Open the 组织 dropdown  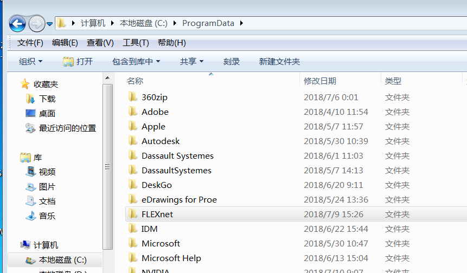[x=31, y=62]
